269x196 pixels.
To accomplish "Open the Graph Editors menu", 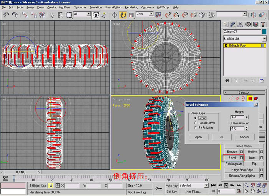I will click(113, 7).
